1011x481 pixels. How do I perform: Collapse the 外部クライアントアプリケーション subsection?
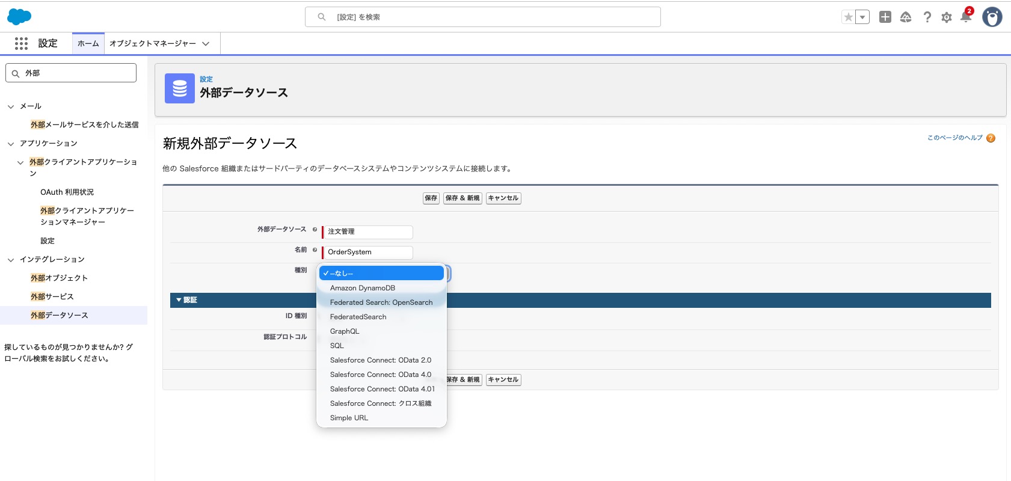(x=20, y=162)
